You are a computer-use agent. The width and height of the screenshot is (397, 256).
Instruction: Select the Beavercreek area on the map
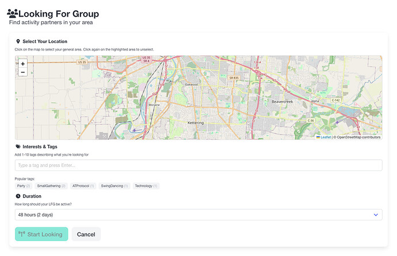click(x=283, y=101)
